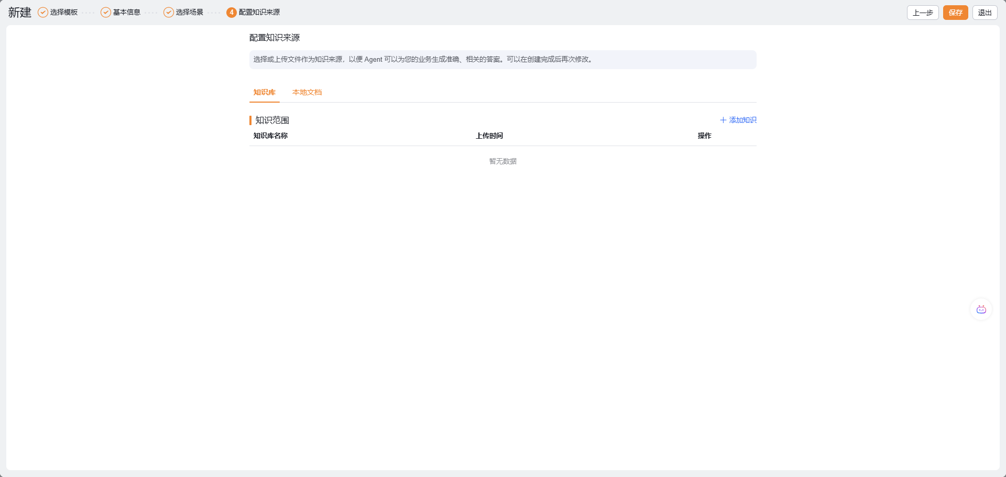Click the 暂无数据 empty table placeholder
Screen dimensions: 1006x477
click(x=502, y=161)
